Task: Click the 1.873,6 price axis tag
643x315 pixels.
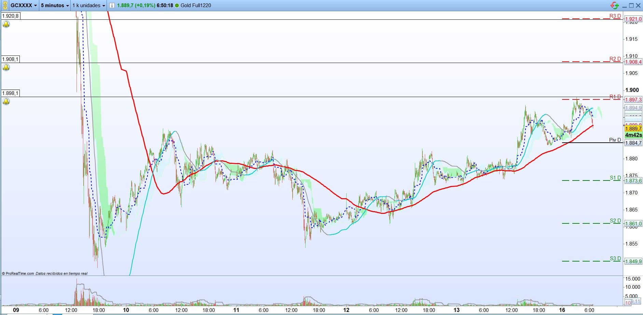Action: pos(633,180)
